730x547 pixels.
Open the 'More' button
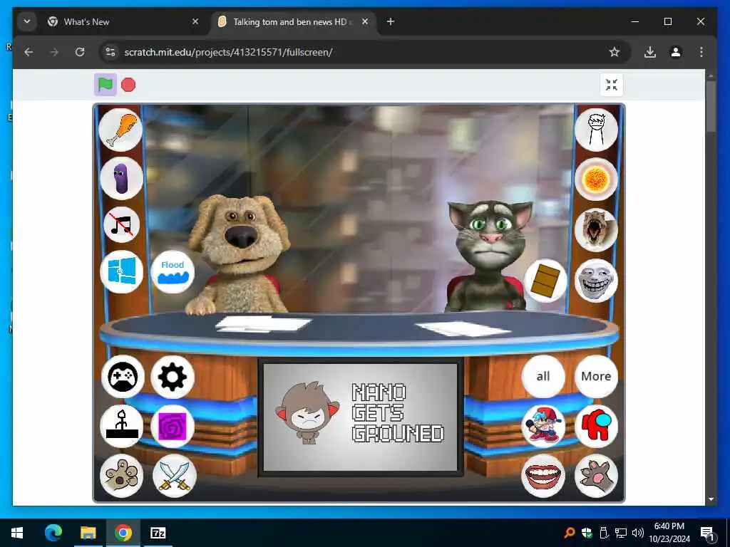pyautogui.click(x=597, y=376)
